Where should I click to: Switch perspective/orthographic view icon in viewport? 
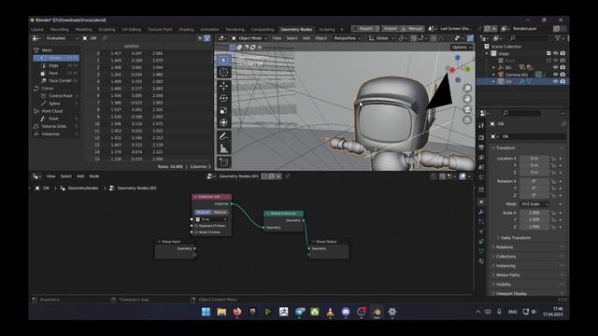[x=467, y=120]
